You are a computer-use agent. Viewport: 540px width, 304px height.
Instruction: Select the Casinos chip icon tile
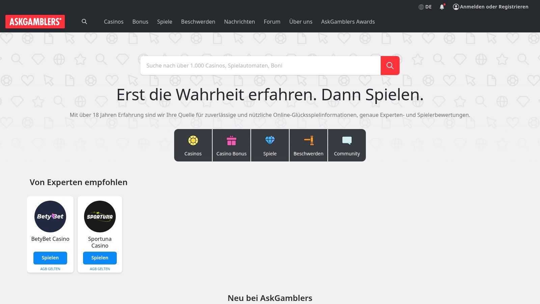tap(193, 145)
